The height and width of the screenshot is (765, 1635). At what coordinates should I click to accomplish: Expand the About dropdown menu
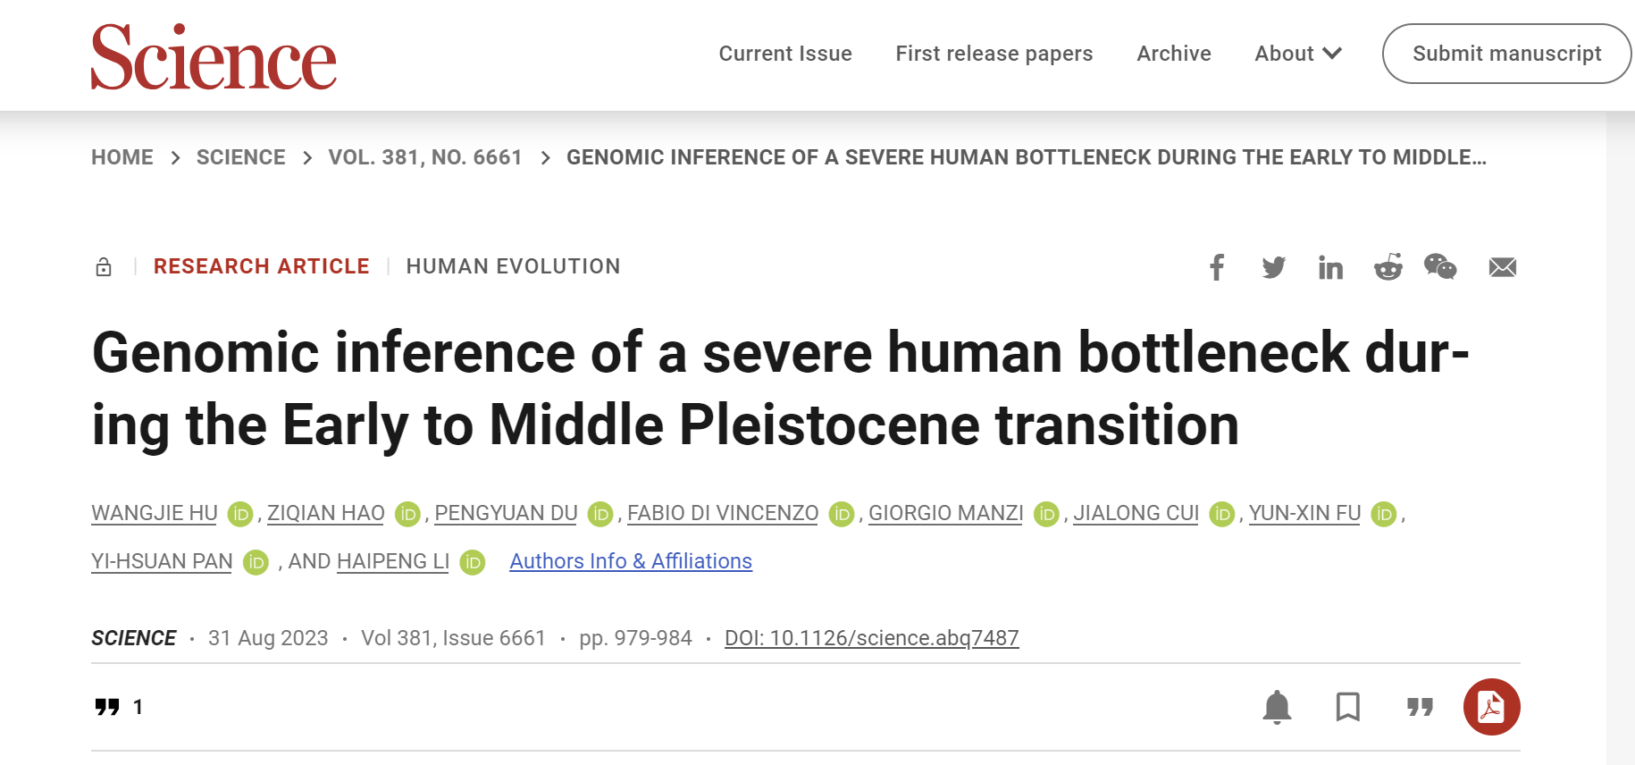(x=1298, y=54)
